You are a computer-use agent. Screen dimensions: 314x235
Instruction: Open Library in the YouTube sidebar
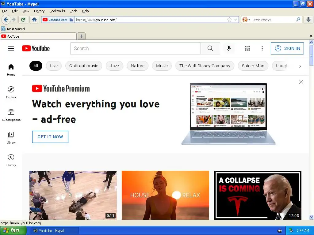11,138
